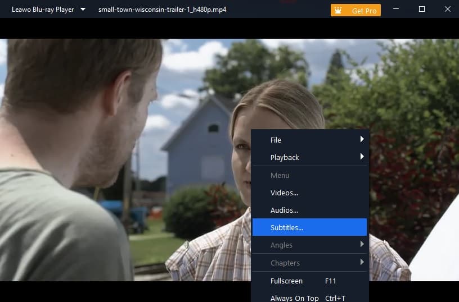Maximize the player window
The image size is (459, 302).
tap(422, 9)
